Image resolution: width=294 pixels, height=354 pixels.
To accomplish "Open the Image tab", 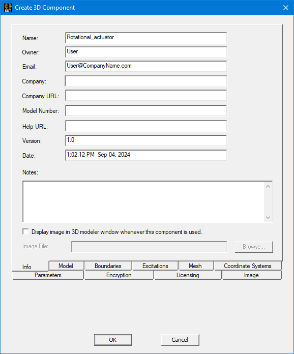I will coord(251,275).
